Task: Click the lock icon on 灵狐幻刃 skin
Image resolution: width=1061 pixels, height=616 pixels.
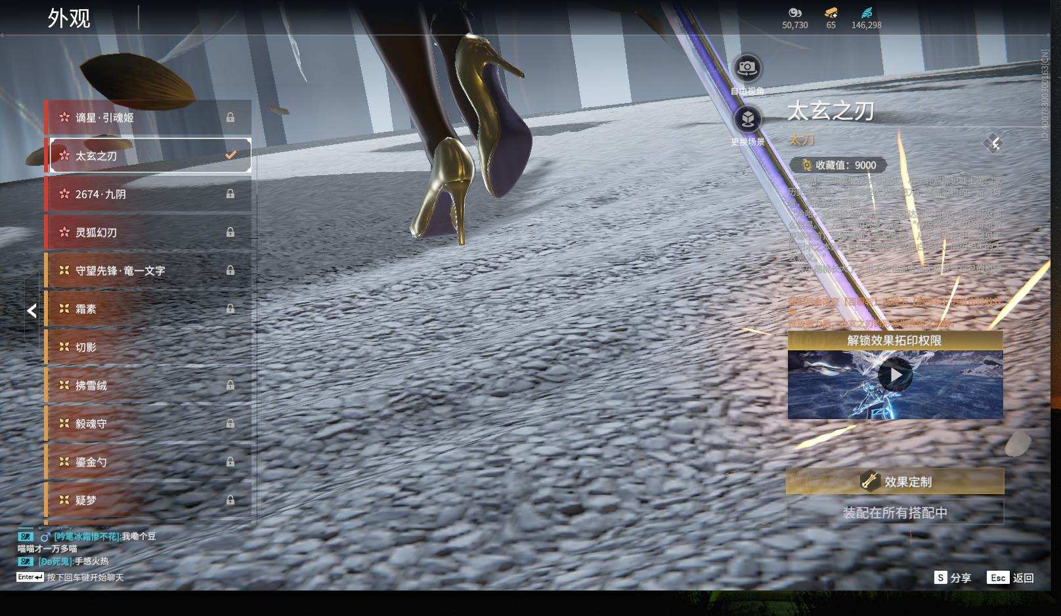Action: [x=230, y=232]
